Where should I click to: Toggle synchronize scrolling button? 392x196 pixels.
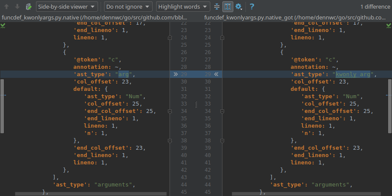click(x=228, y=6)
